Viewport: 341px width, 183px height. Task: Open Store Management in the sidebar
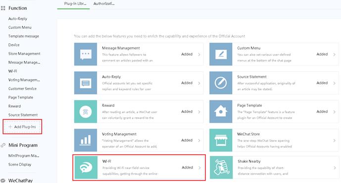click(24, 53)
